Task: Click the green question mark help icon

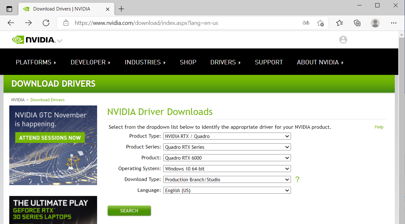Action: (x=297, y=179)
